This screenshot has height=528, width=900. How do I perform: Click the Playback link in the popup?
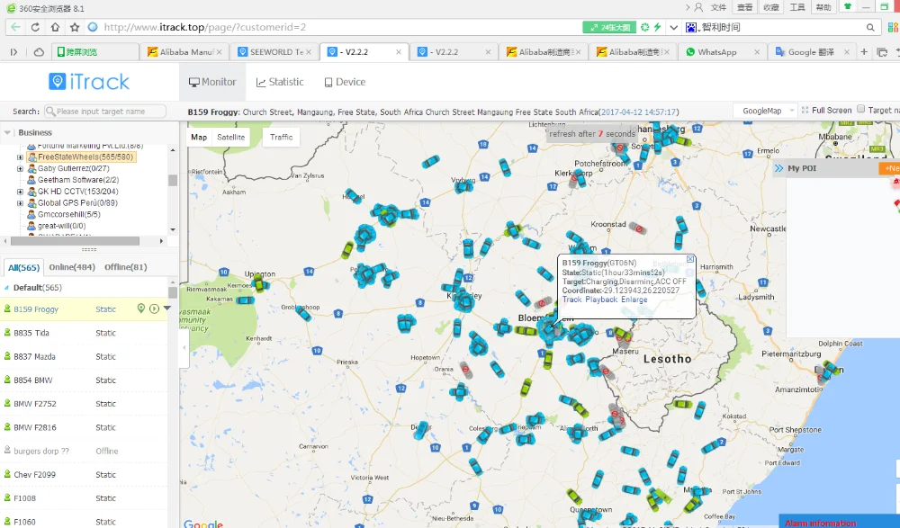601,300
